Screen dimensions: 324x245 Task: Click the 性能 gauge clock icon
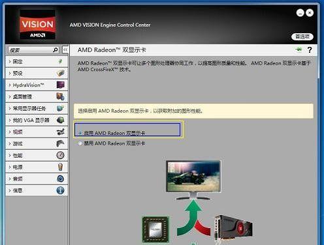[60, 155]
